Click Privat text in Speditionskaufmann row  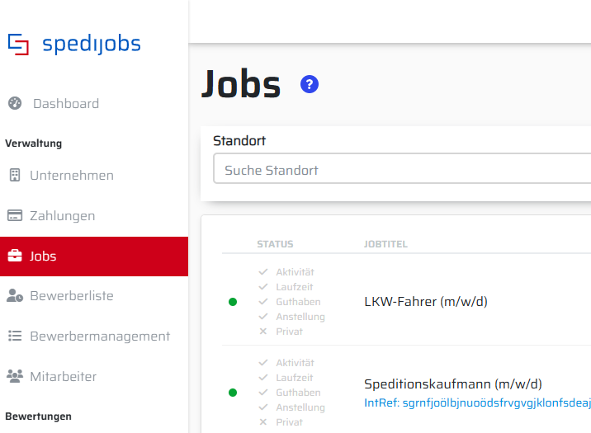(289, 422)
